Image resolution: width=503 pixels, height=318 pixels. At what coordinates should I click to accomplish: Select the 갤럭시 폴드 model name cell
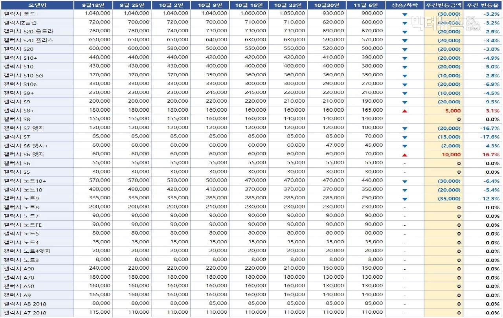37,14
